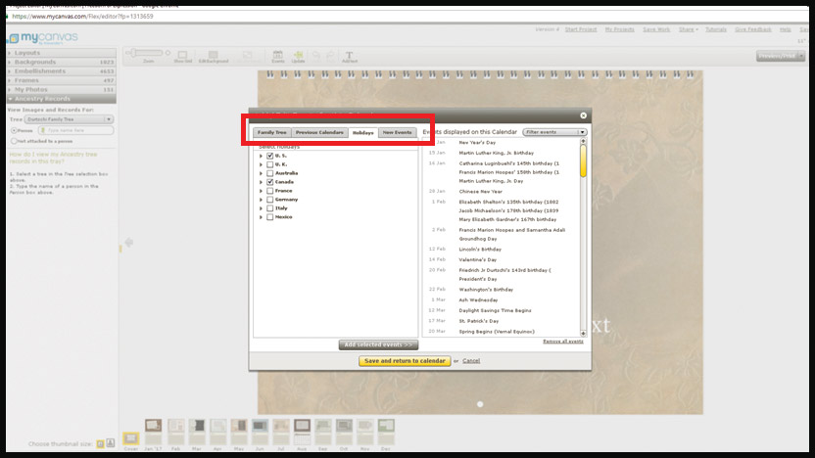The image size is (815, 458).
Task: Toggle the U.S. holidays checkbox
Action: [x=269, y=156]
